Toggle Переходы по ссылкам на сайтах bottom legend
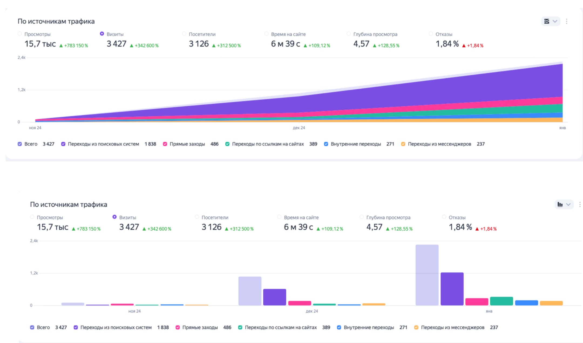The height and width of the screenshot is (343, 583). click(240, 327)
